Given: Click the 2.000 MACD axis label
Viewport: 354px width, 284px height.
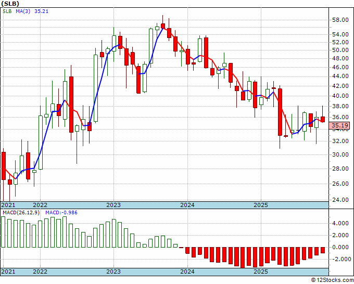Looking at the screenshot, I should pyautogui.click(x=340, y=235).
